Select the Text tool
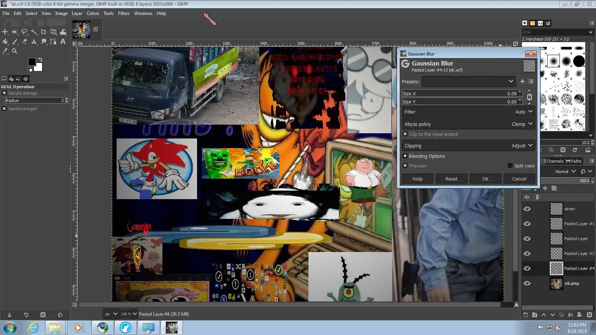Image resolution: width=596 pixels, height=335 pixels. 63,42
